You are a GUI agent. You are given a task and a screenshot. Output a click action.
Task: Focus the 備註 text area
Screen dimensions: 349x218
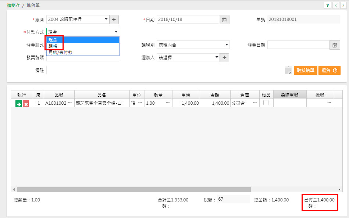(166, 70)
